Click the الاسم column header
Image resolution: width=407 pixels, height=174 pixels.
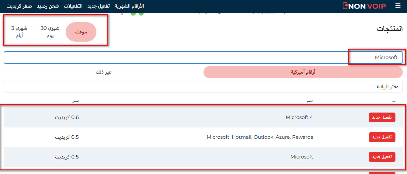pyautogui.click(x=309, y=101)
